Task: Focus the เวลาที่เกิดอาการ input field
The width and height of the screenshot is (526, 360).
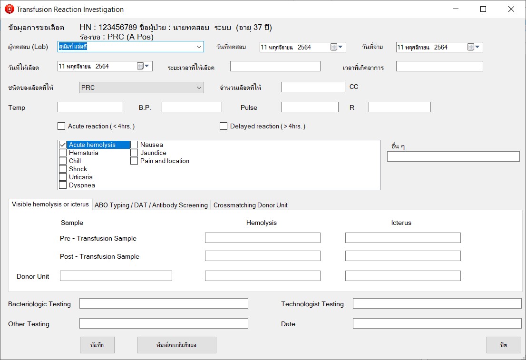Action: (439, 66)
